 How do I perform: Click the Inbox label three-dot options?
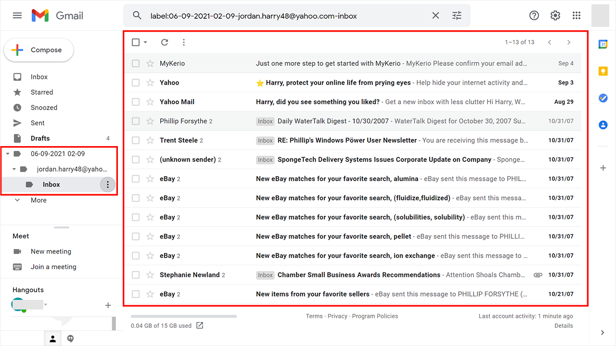[108, 185]
